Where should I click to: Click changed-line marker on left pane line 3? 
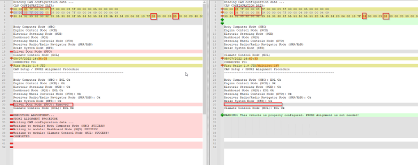12,9
